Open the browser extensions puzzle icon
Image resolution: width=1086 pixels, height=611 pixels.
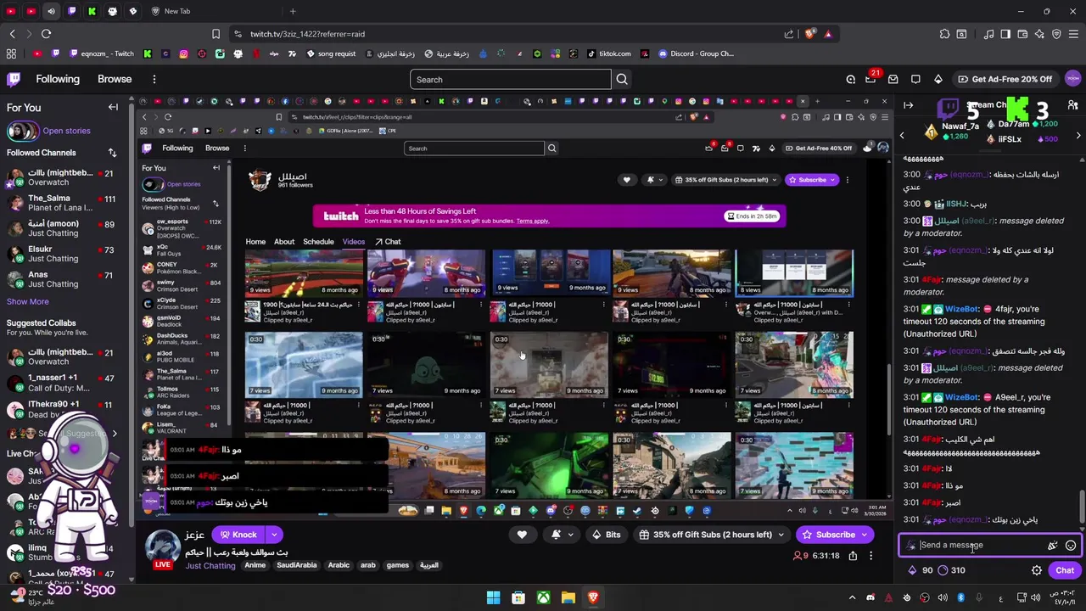(x=944, y=34)
